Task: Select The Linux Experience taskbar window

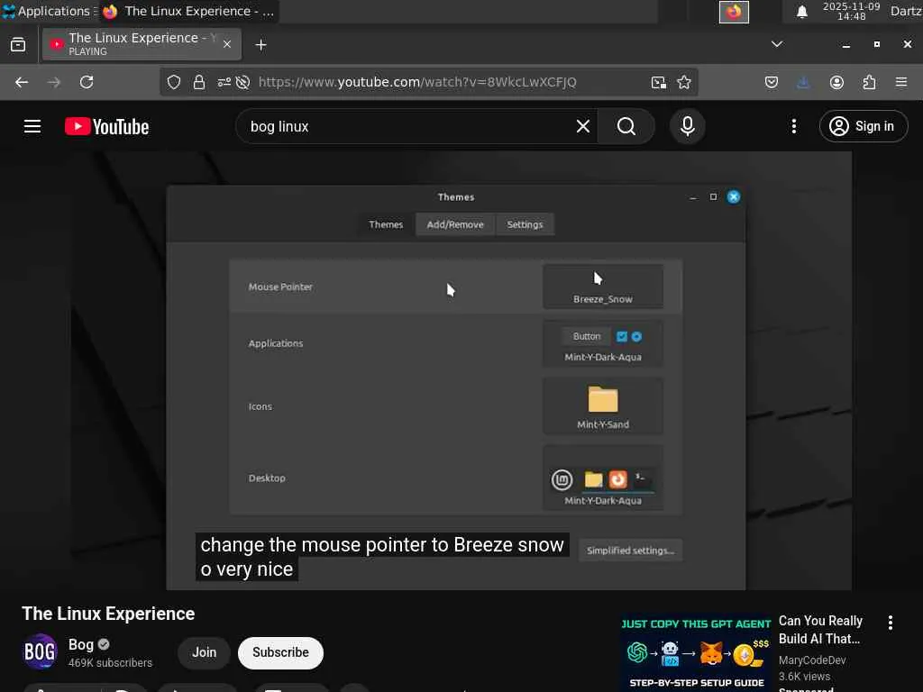Action: tap(188, 11)
